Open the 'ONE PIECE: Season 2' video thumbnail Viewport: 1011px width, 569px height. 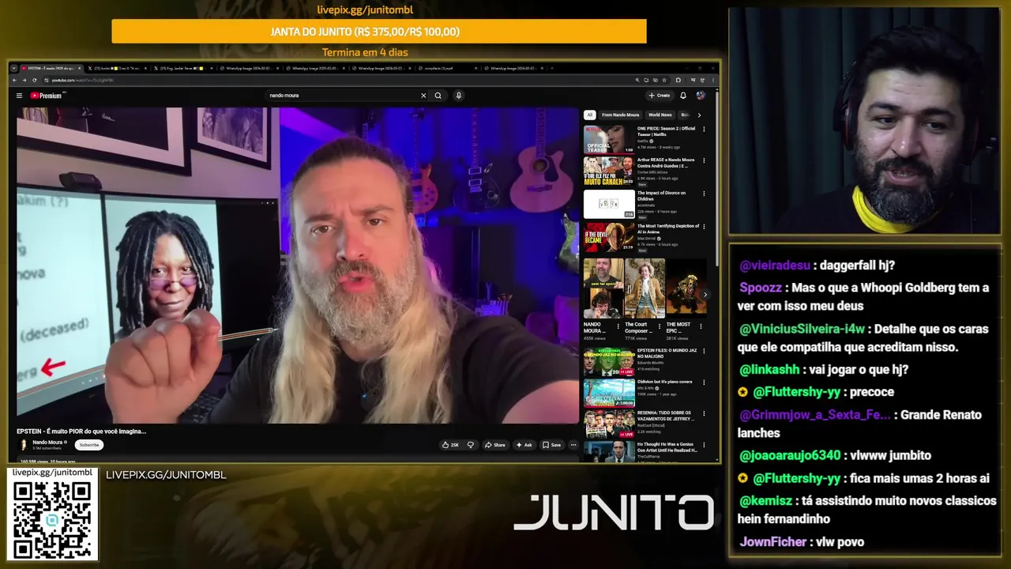coord(609,139)
